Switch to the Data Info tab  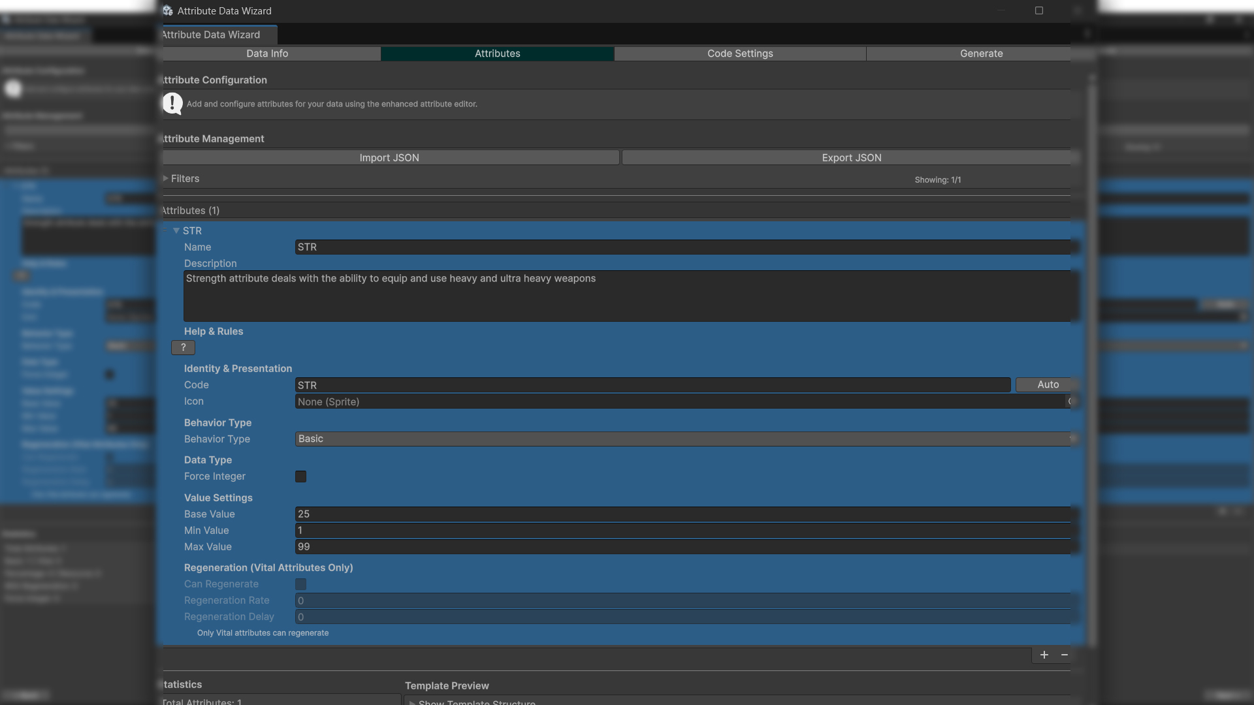pos(267,54)
